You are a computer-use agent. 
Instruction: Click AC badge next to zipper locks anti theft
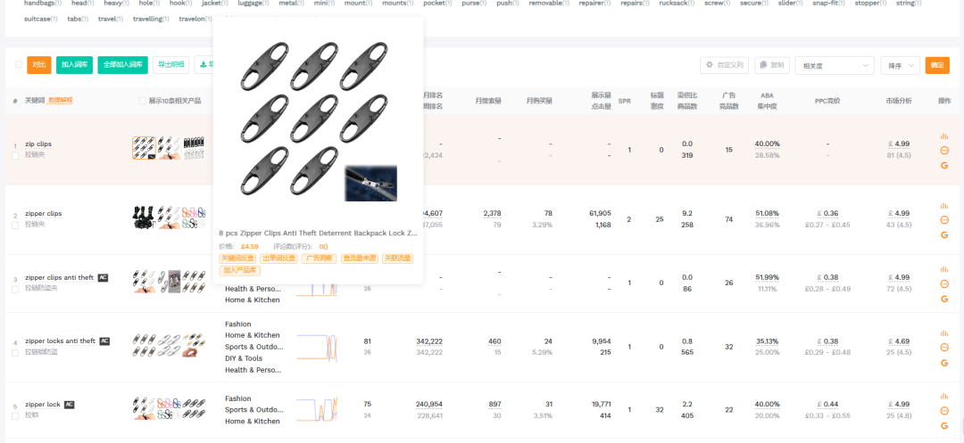pyautogui.click(x=104, y=340)
